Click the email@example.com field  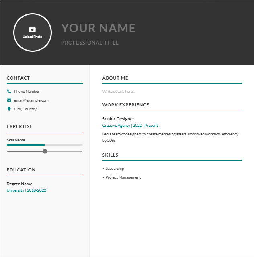coord(31,100)
